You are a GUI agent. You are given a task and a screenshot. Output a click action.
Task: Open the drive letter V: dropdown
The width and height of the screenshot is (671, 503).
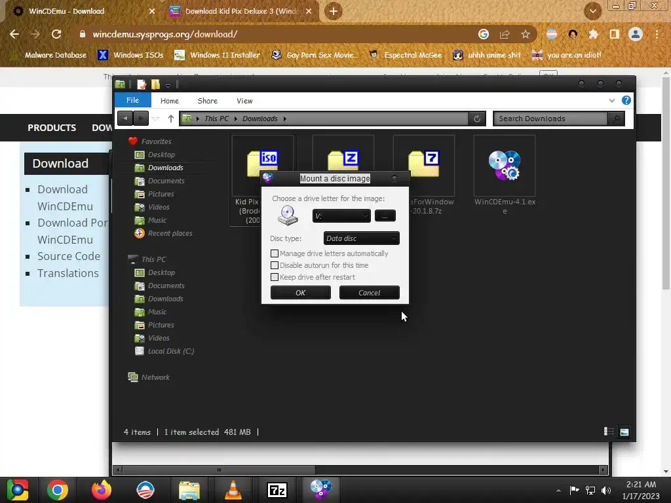tap(341, 216)
